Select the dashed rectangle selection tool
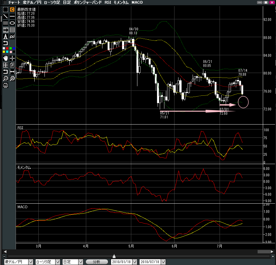The height and width of the screenshot is (265, 276). 6,10
